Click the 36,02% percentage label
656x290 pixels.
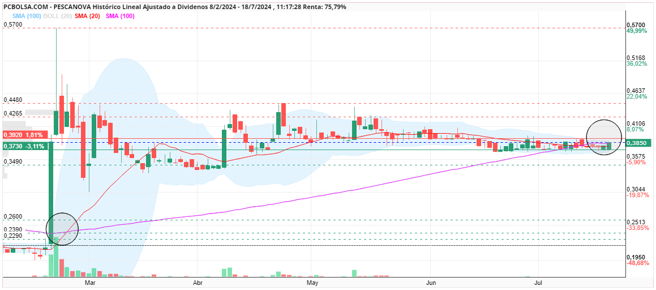[637, 63]
